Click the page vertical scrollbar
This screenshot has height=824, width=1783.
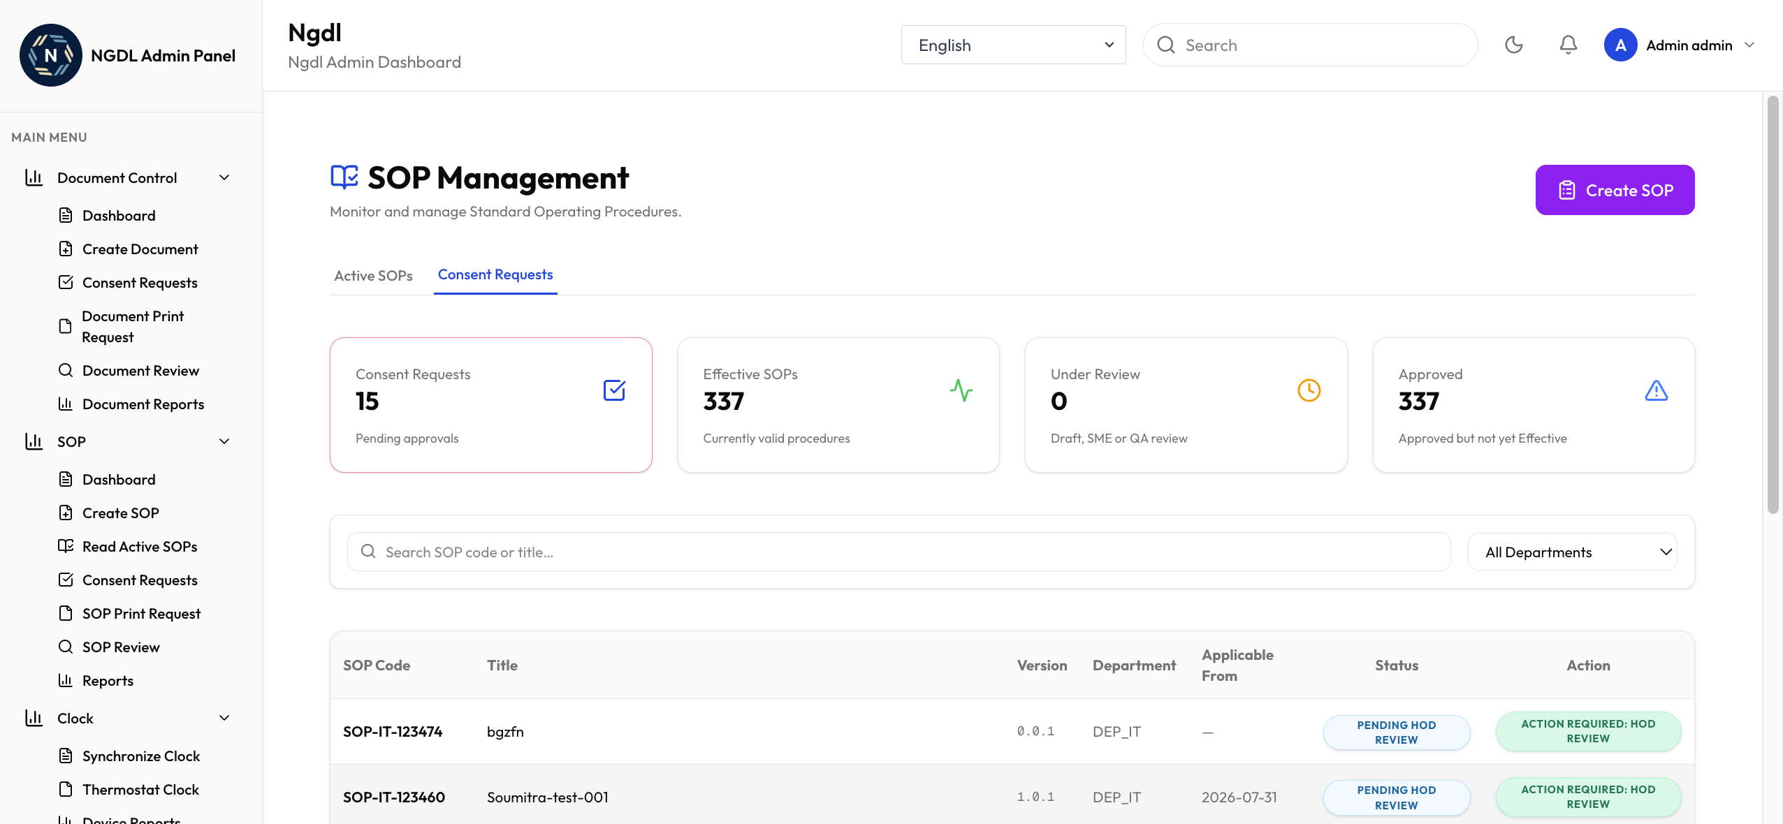click(1773, 306)
